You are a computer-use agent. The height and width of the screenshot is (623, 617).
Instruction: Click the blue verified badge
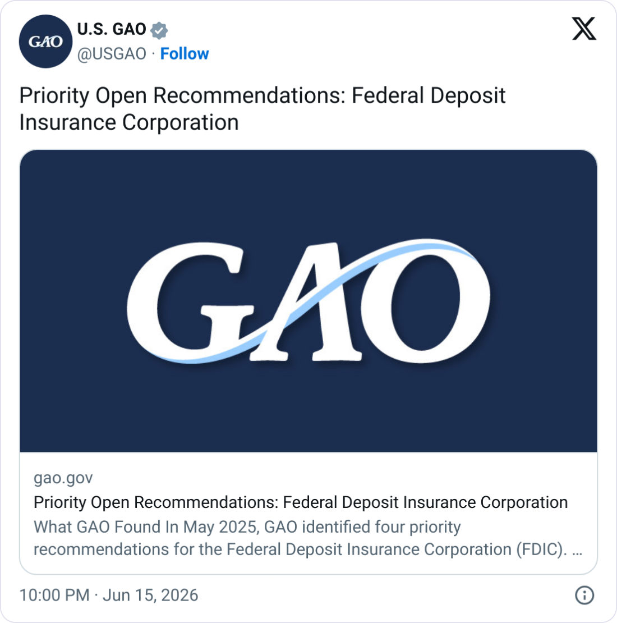(x=159, y=30)
